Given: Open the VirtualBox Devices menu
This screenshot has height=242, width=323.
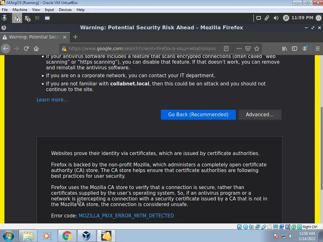Looking at the screenshot, I should click(x=65, y=10).
